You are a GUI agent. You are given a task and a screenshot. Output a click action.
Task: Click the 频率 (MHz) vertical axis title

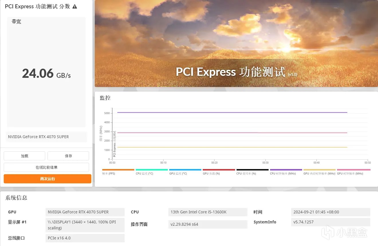(x=101, y=134)
